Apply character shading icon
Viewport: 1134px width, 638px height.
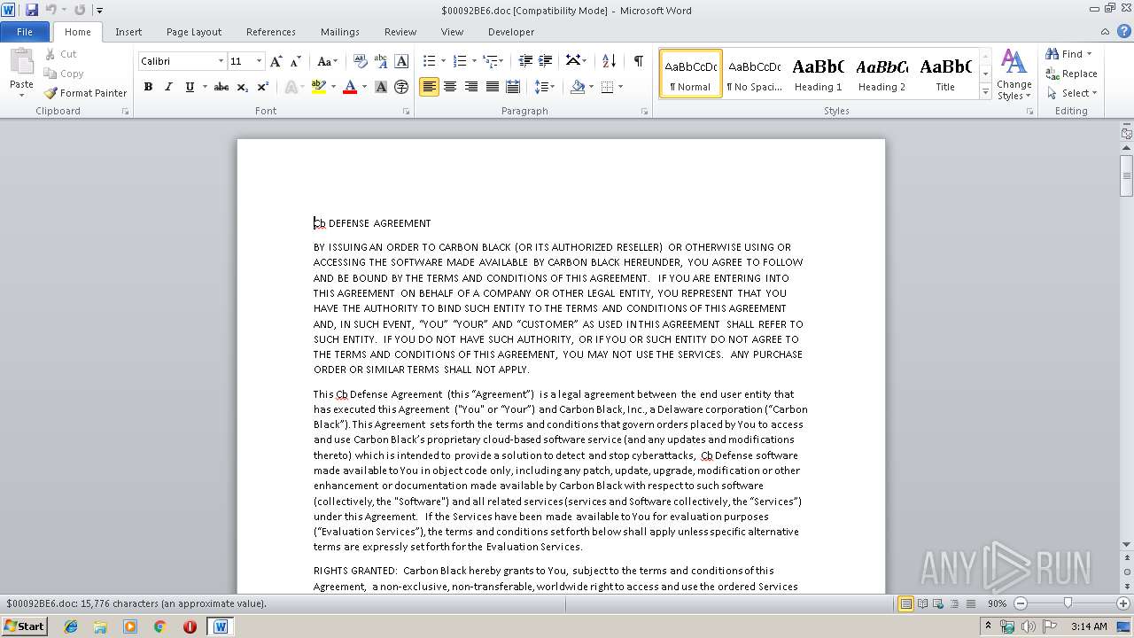tap(381, 87)
